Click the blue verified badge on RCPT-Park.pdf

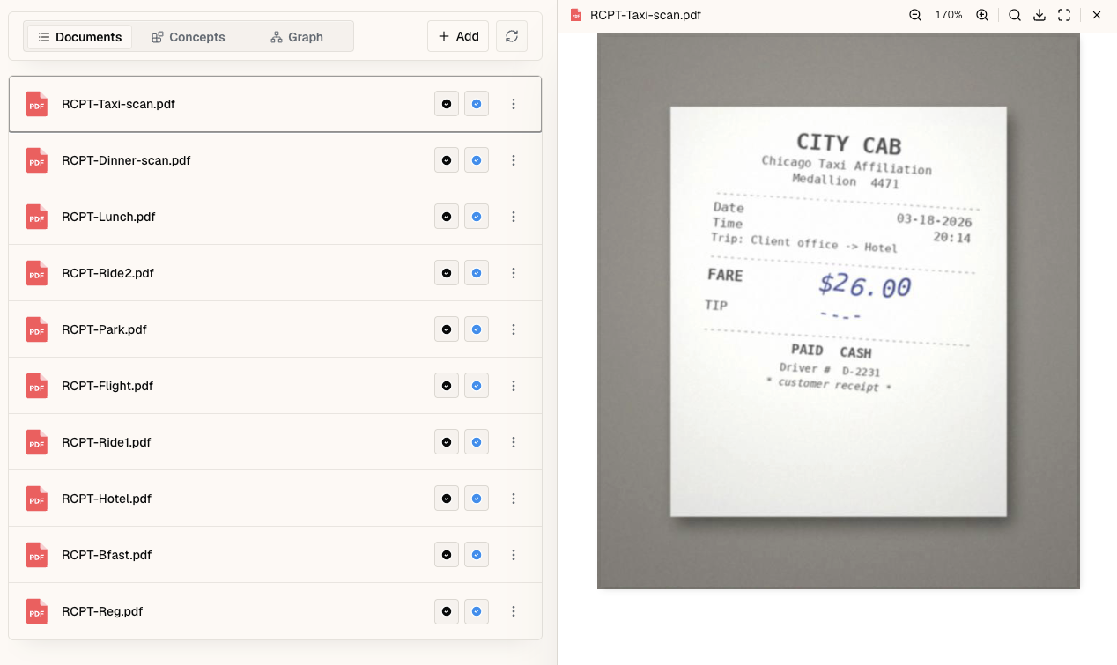tap(477, 329)
